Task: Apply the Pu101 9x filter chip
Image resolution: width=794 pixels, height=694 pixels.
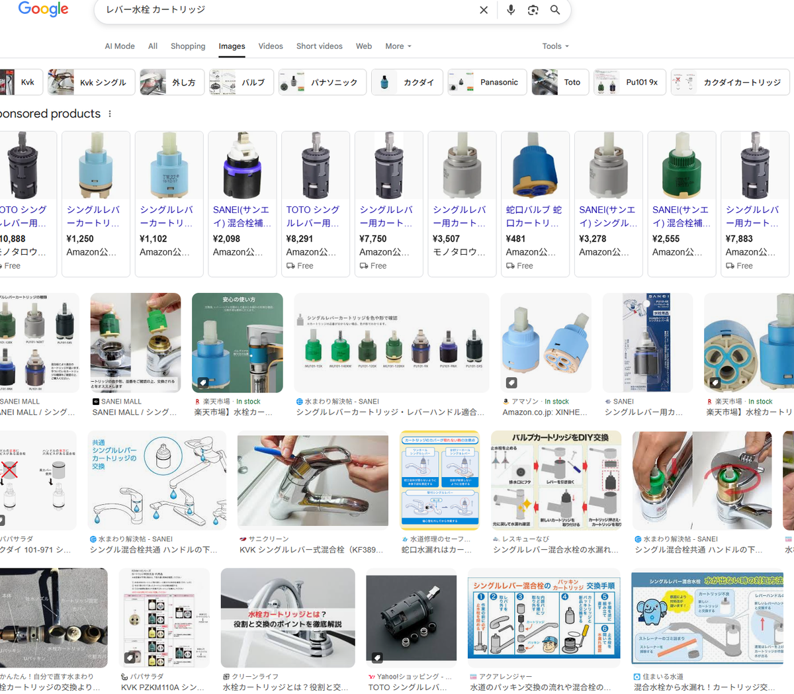Action: pos(630,82)
